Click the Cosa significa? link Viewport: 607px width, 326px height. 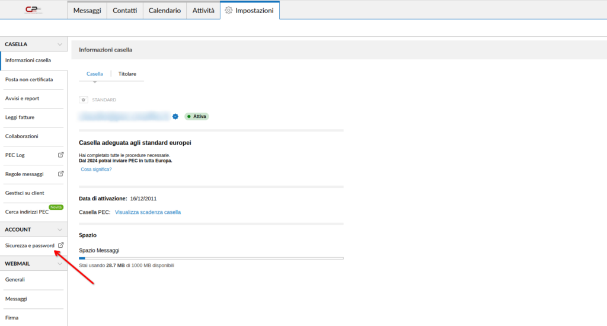[96, 170]
